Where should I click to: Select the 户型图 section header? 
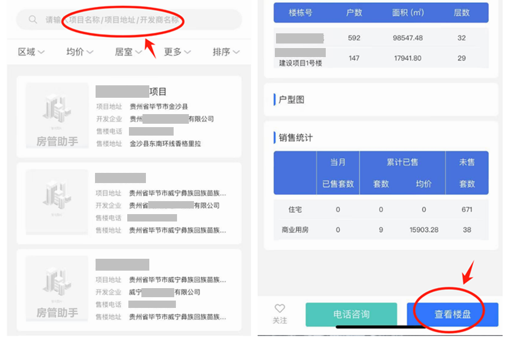(x=292, y=99)
